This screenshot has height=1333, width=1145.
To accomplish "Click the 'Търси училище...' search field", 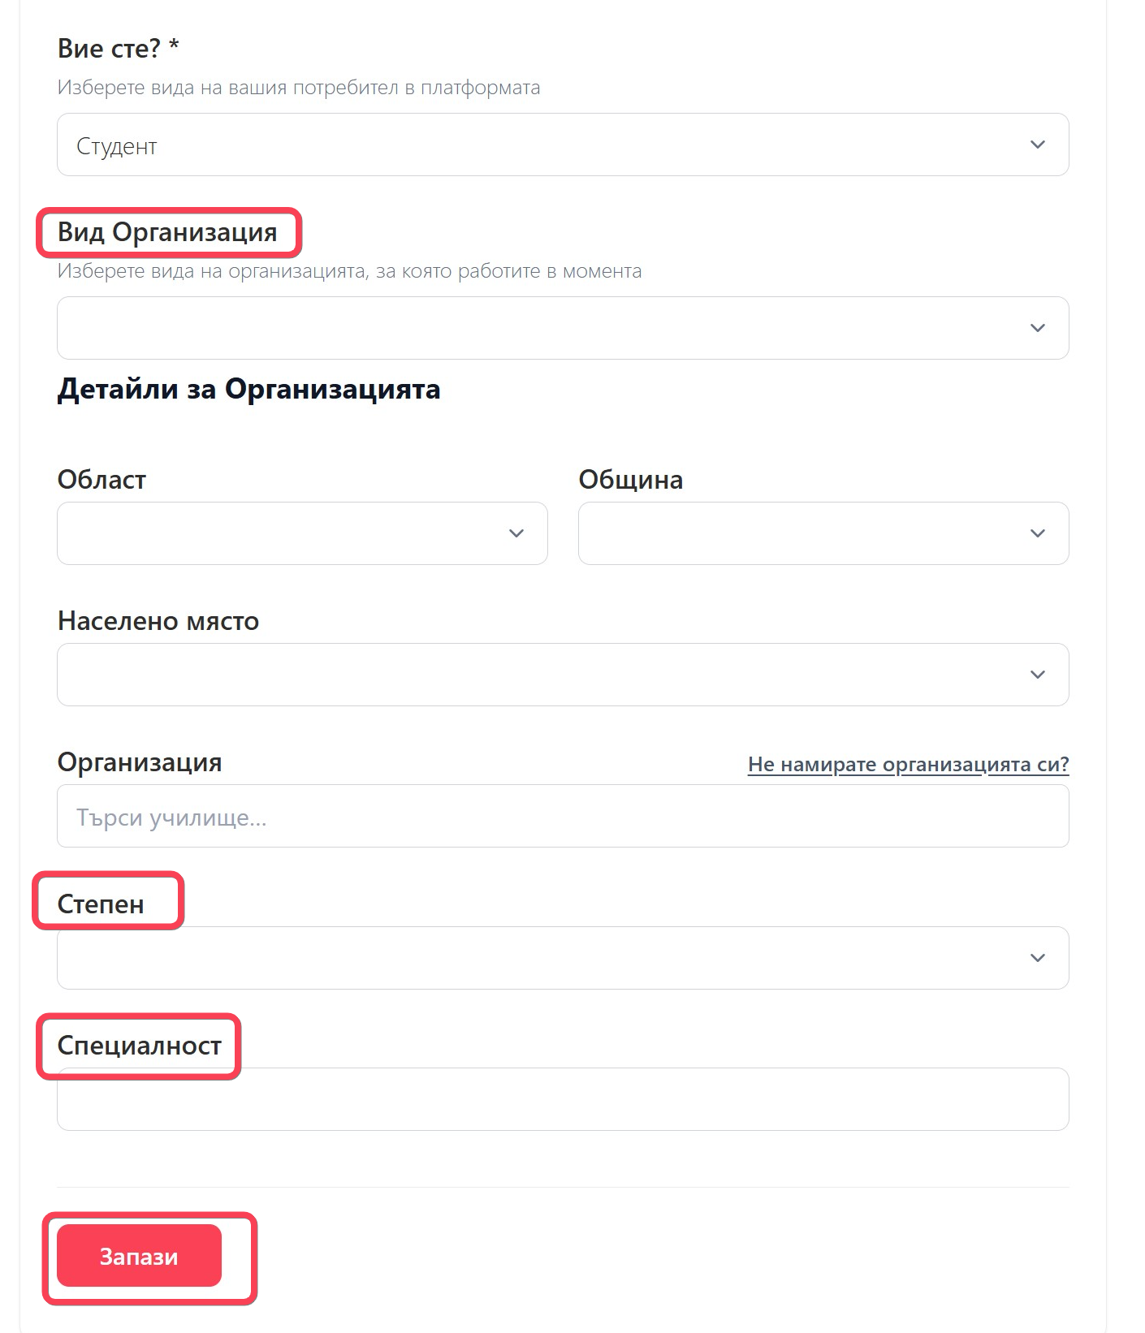I will (x=563, y=816).
